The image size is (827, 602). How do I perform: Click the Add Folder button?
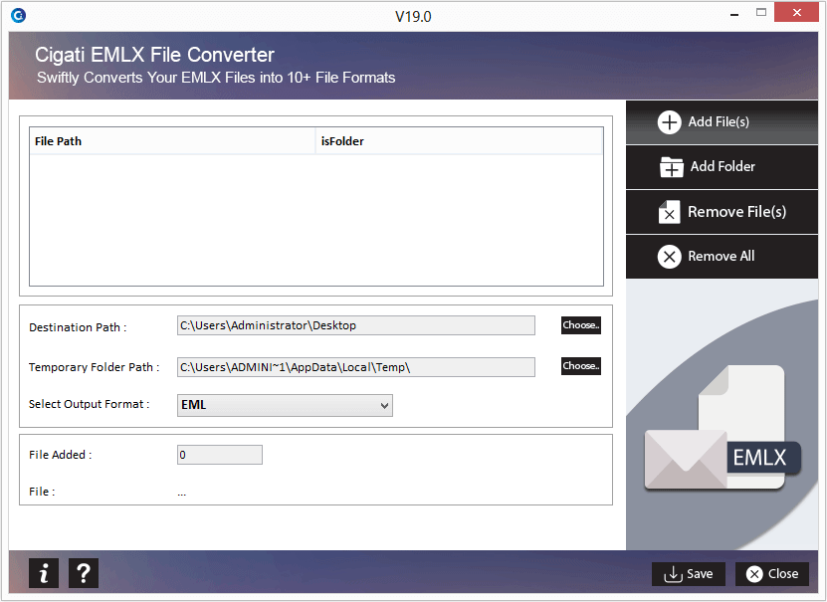tap(722, 167)
